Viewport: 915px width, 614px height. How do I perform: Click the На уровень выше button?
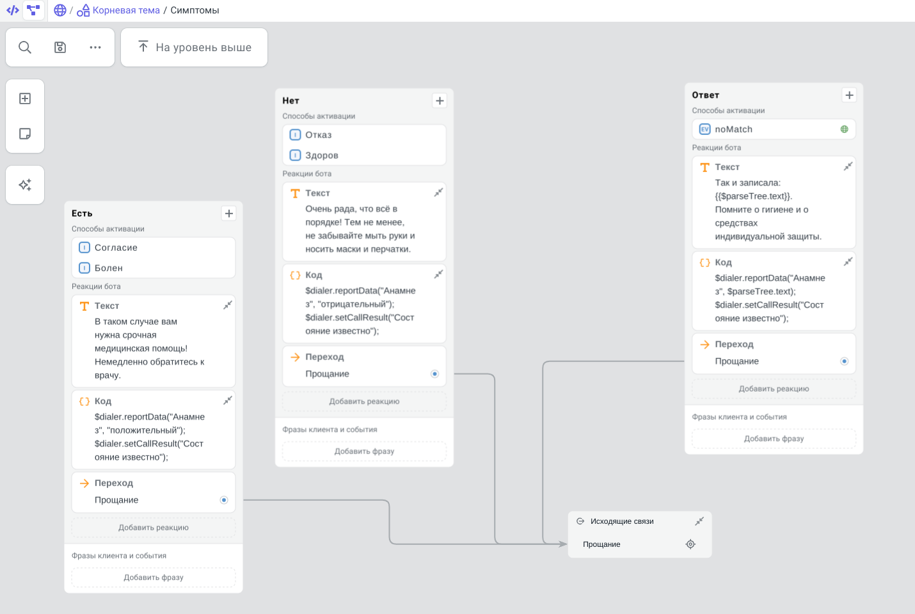195,47
